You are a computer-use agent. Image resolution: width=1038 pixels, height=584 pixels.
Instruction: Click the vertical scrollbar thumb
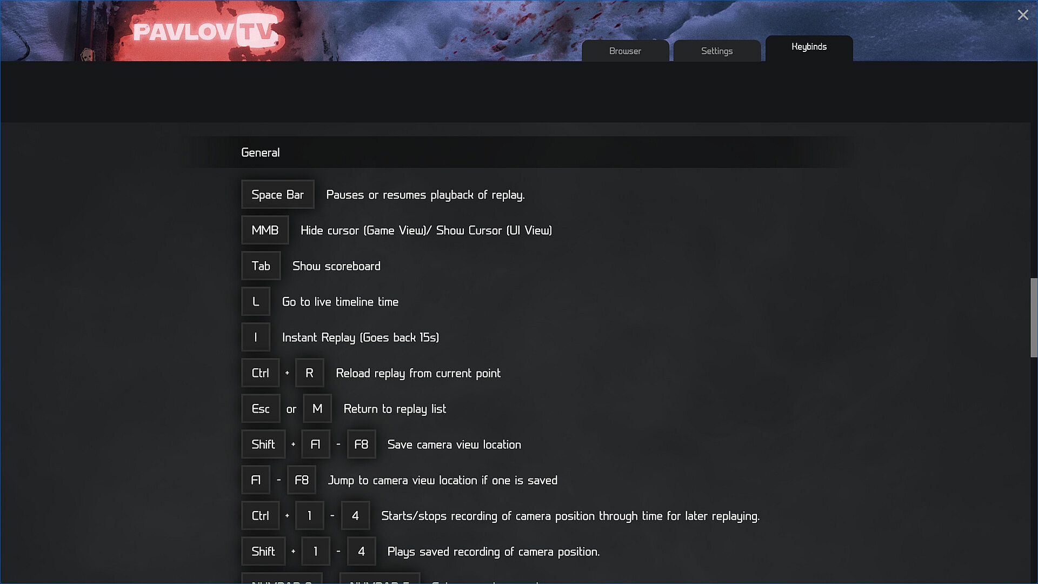coord(1034,318)
